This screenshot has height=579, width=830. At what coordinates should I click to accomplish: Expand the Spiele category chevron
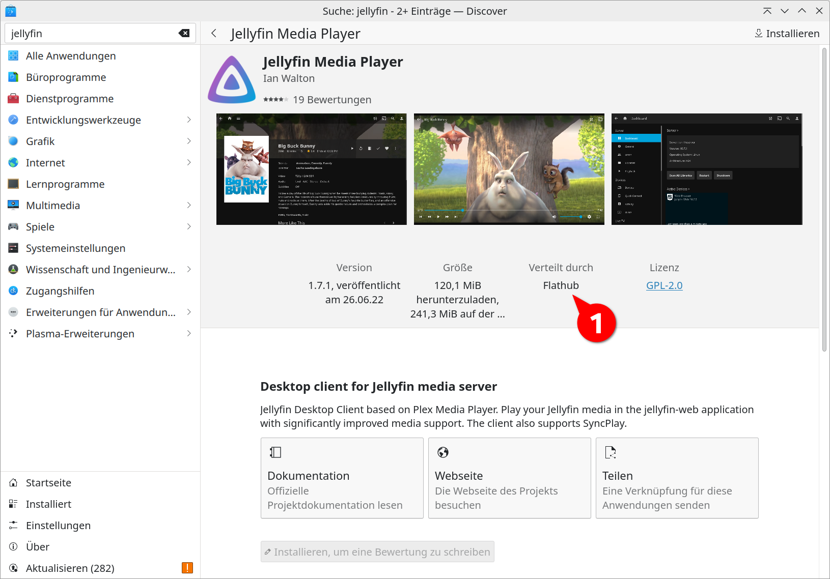click(189, 227)
